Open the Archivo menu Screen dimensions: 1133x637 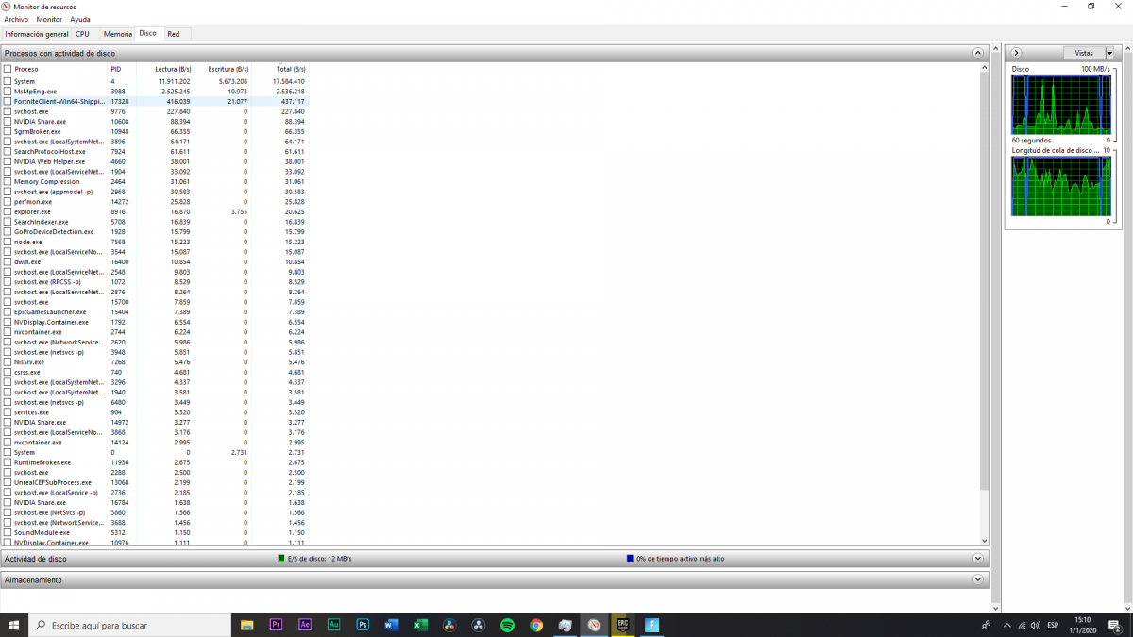[16, 19]
